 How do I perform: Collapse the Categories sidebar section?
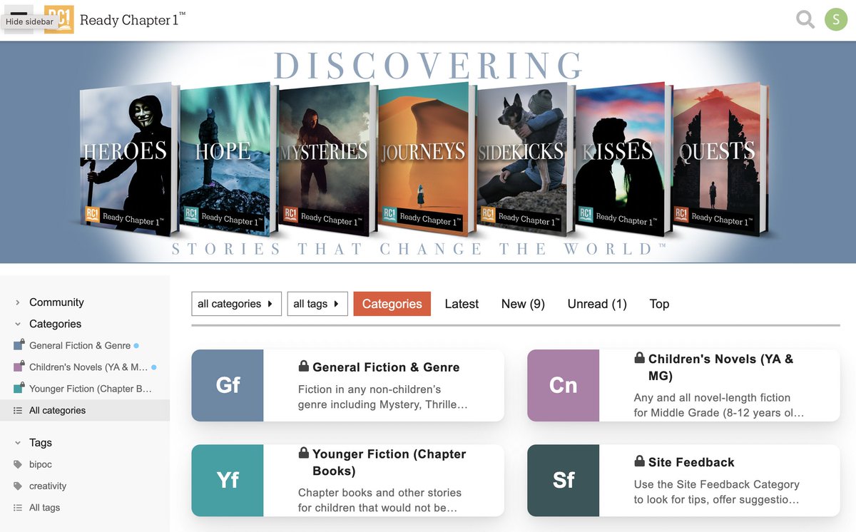18,324
